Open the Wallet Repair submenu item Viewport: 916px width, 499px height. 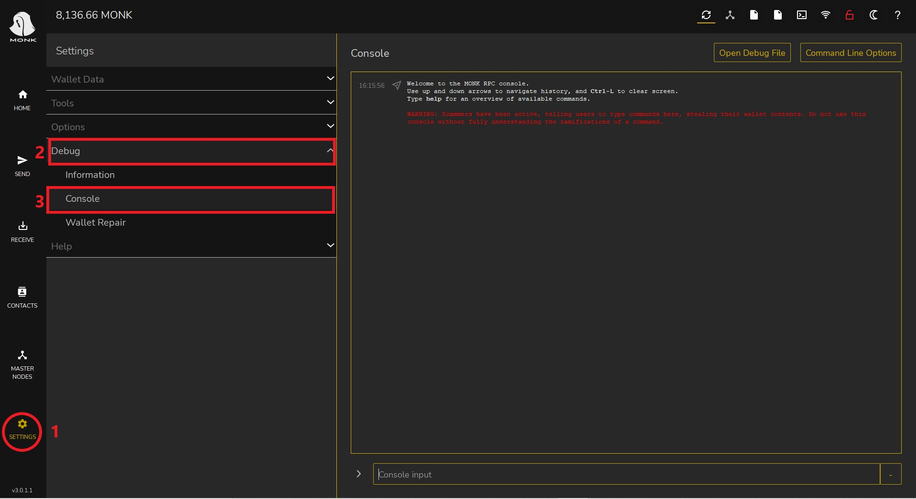(191, 222)
